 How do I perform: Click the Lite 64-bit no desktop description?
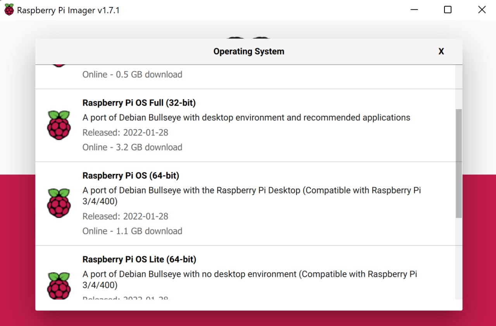click(250, 280)
